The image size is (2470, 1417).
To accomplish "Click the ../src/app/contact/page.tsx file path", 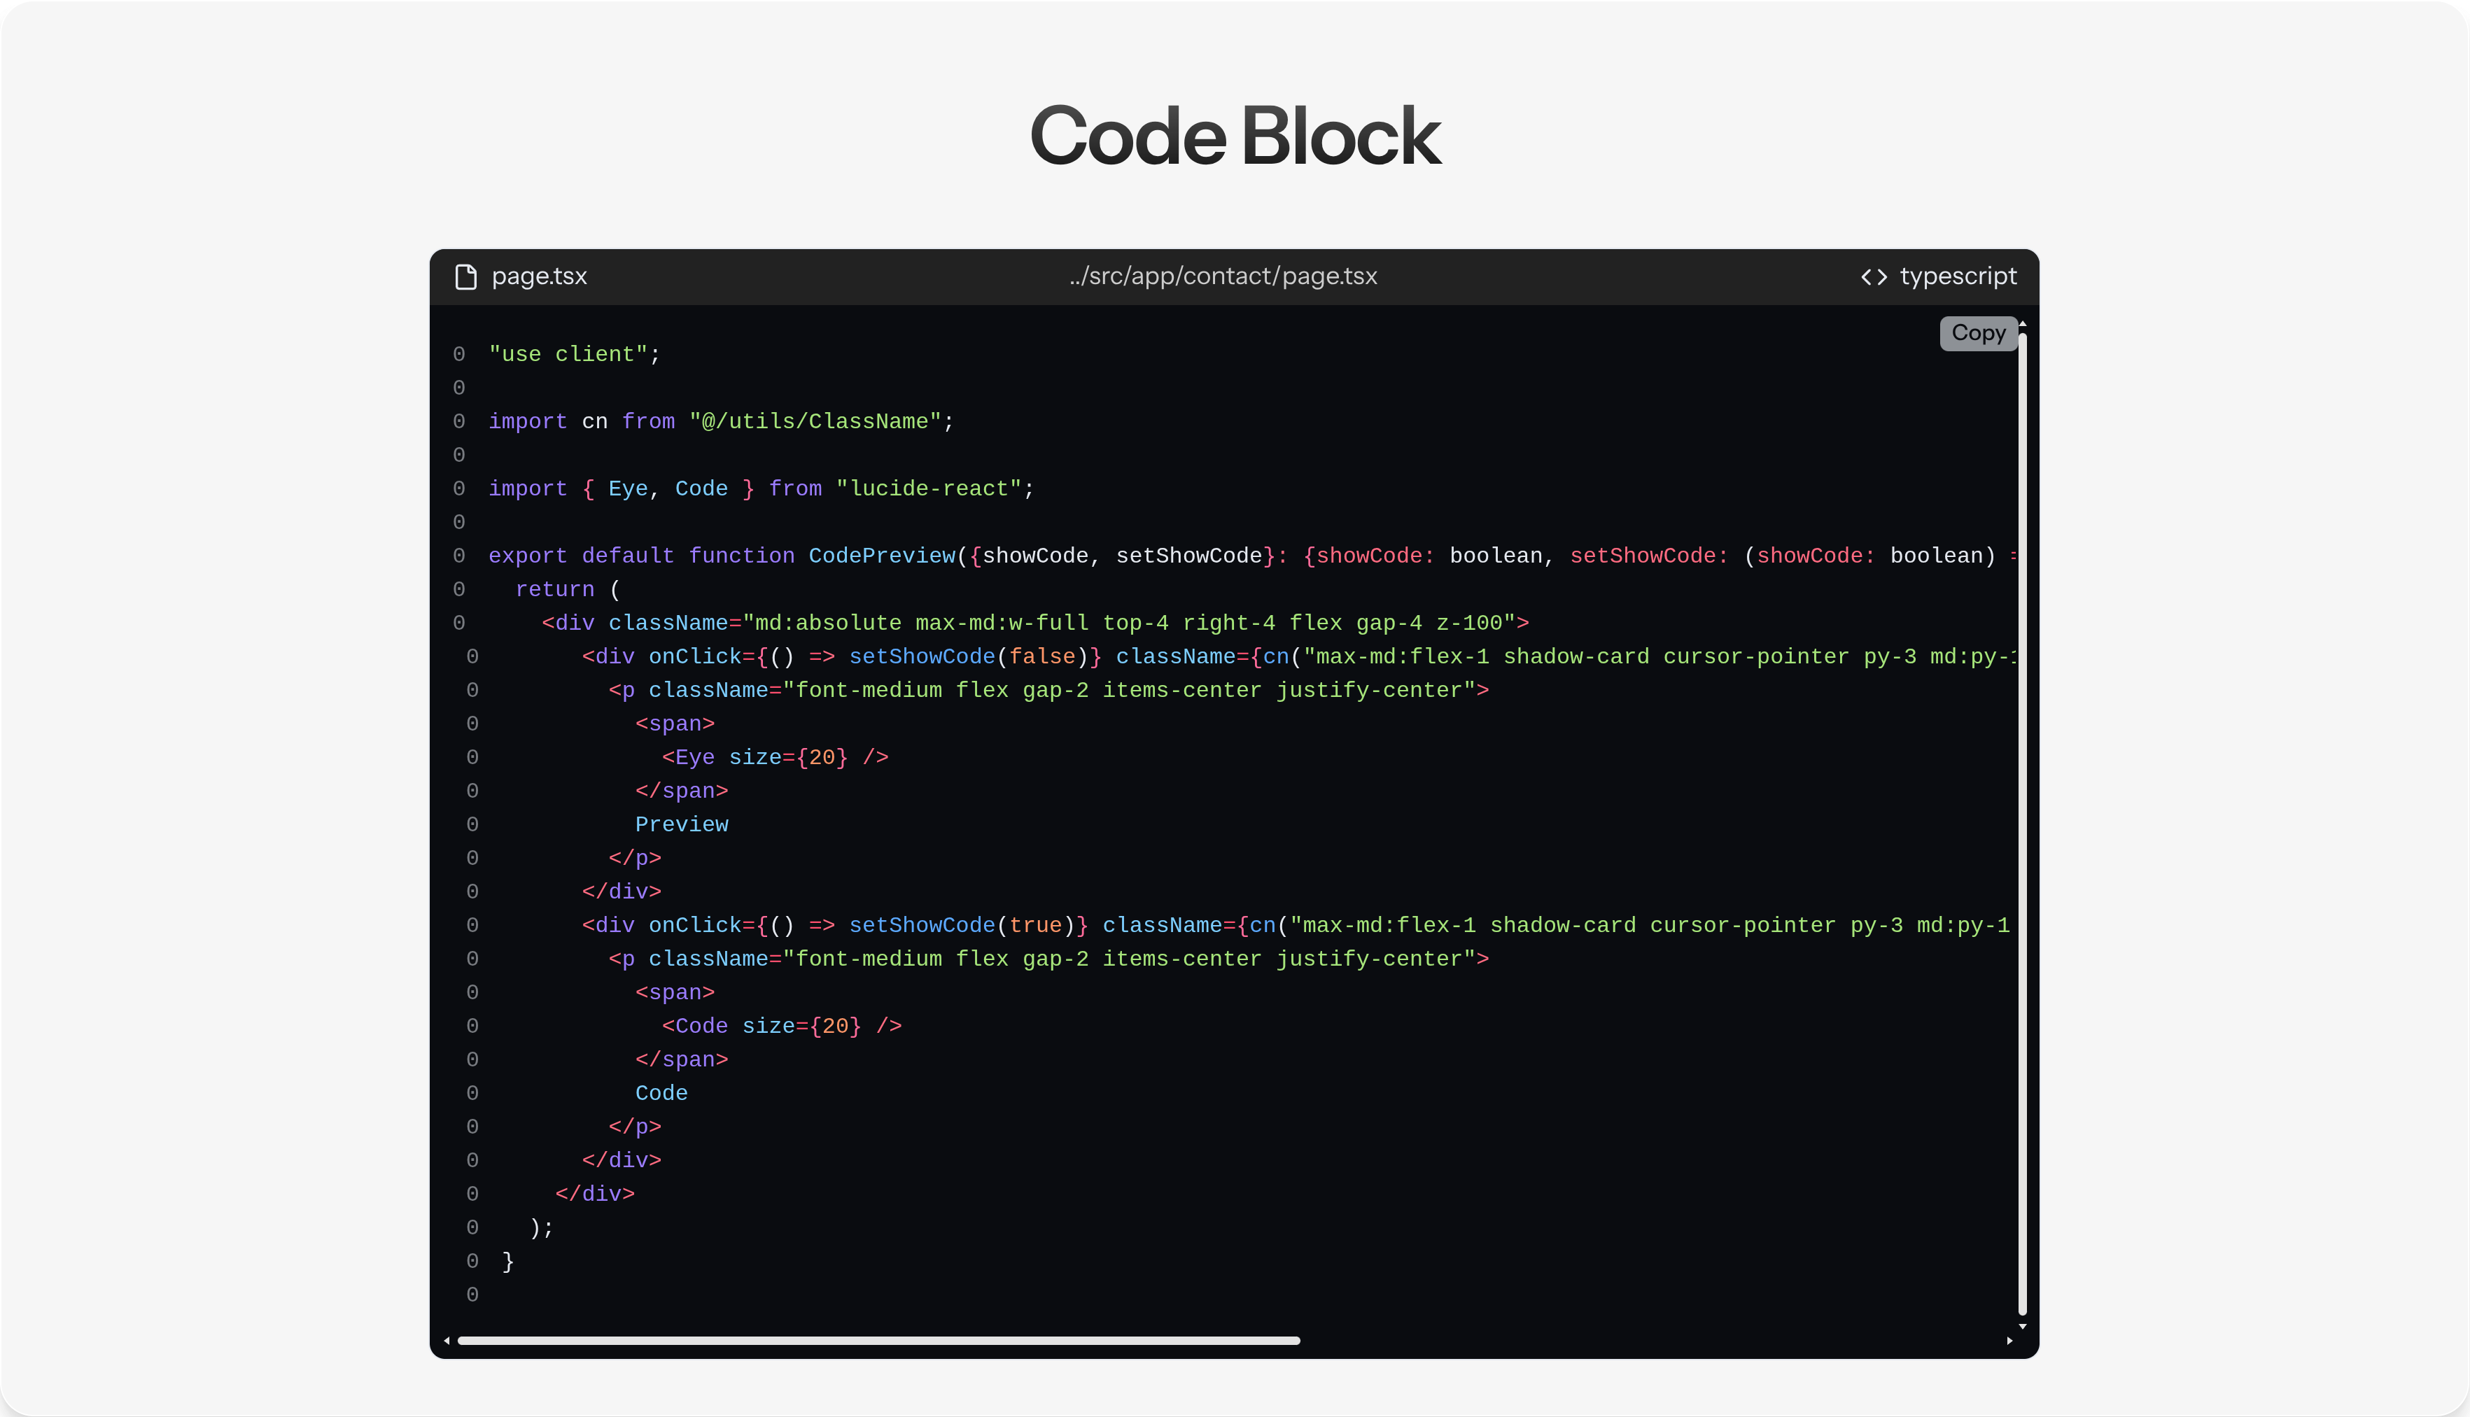I will 1223,276.
